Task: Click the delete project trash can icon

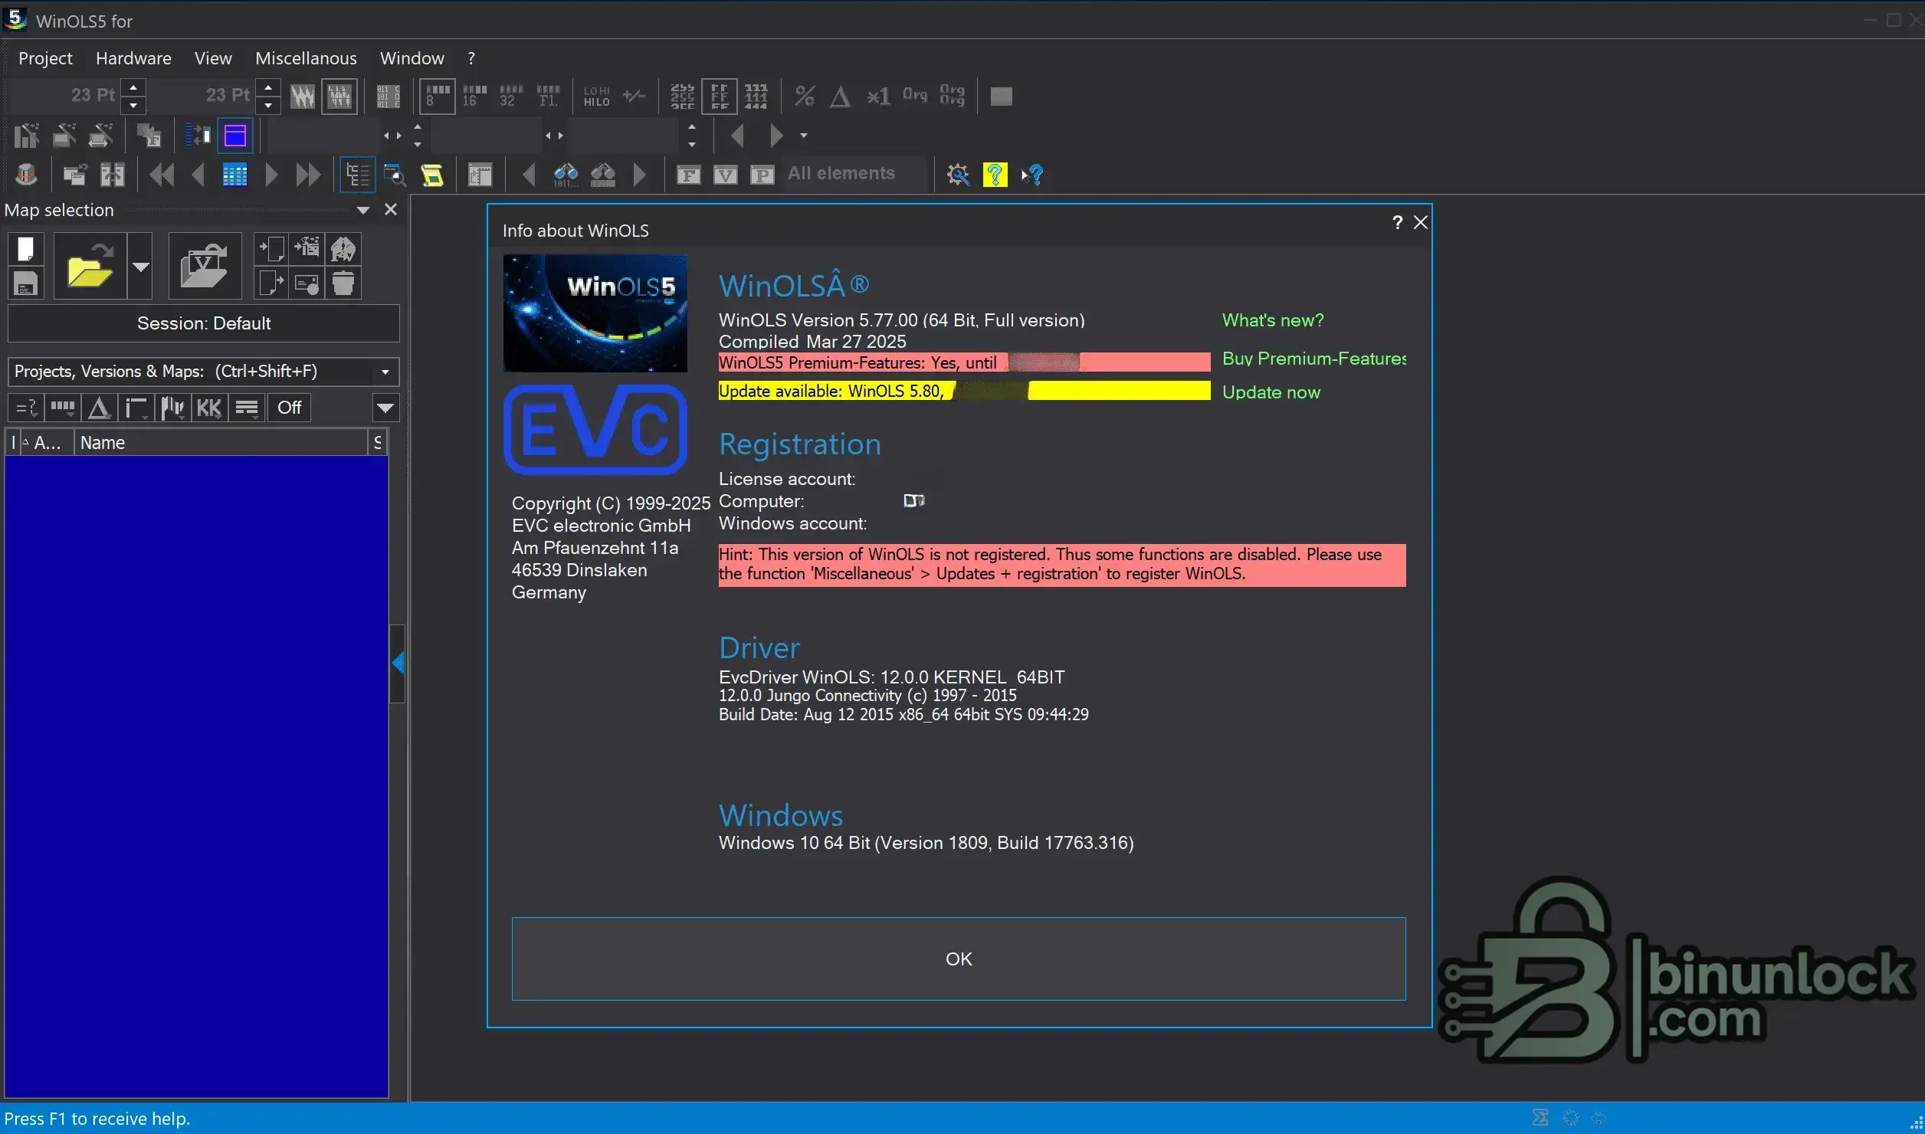Action: (343, 283)
